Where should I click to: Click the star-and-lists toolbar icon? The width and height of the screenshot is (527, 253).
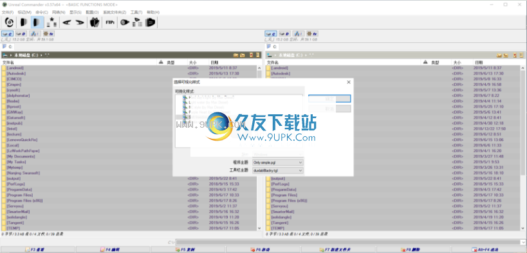51,22
